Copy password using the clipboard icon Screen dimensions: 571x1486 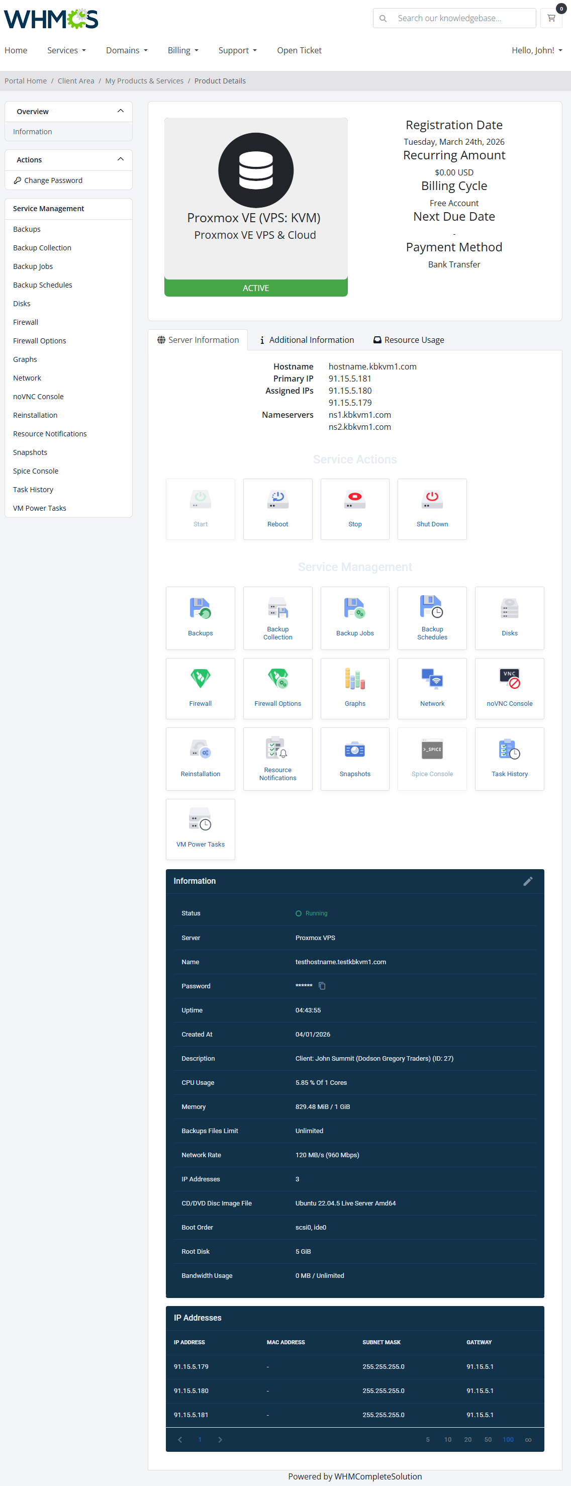click(322, 986)
